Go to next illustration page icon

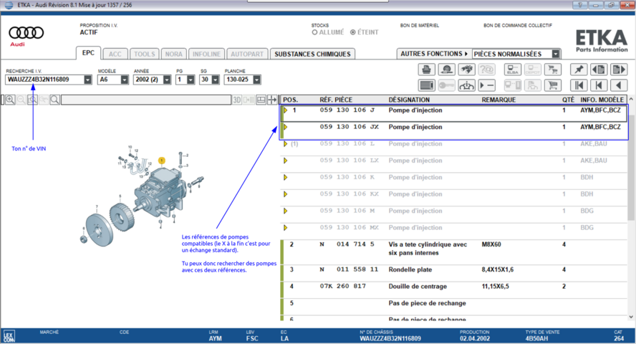click(619, 70)
